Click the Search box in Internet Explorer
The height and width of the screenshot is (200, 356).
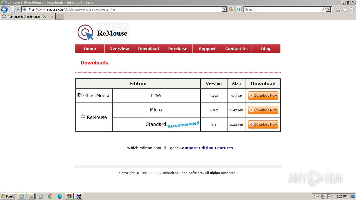pos(283,9)
